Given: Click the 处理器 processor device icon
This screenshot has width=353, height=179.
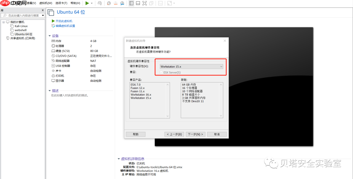Looking at the screenshot, I should pos(53,46).
